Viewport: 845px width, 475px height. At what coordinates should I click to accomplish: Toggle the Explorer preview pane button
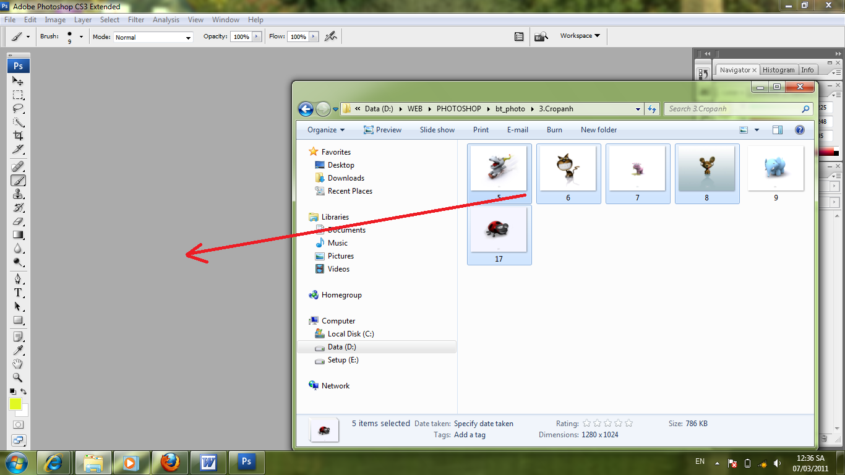point(778,130)
